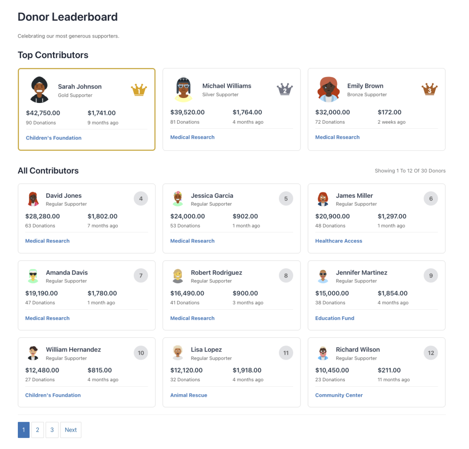Click the Healthcare Access link under James Miller
The image size is (469, 449).
click(x=338, y=241)
